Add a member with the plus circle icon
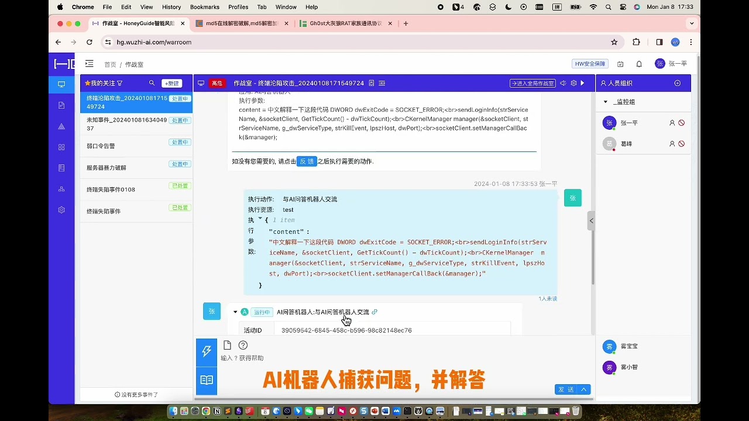This screenshot has height=421, width=749. (678, 83)
